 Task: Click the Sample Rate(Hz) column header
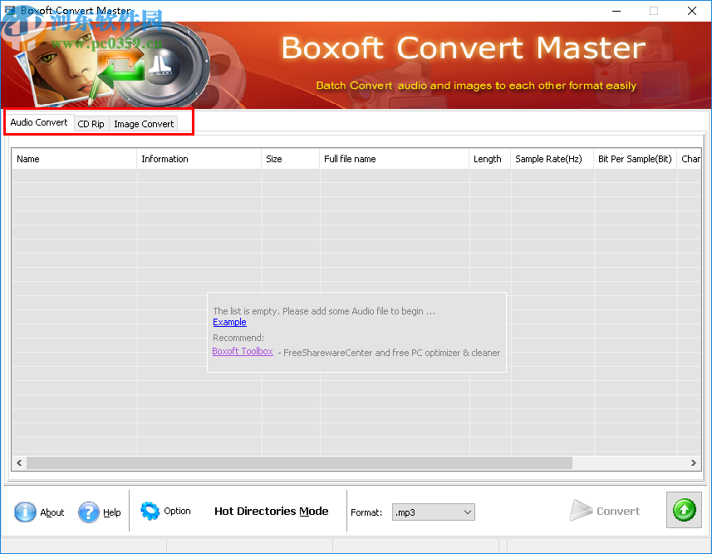(551, 158)
